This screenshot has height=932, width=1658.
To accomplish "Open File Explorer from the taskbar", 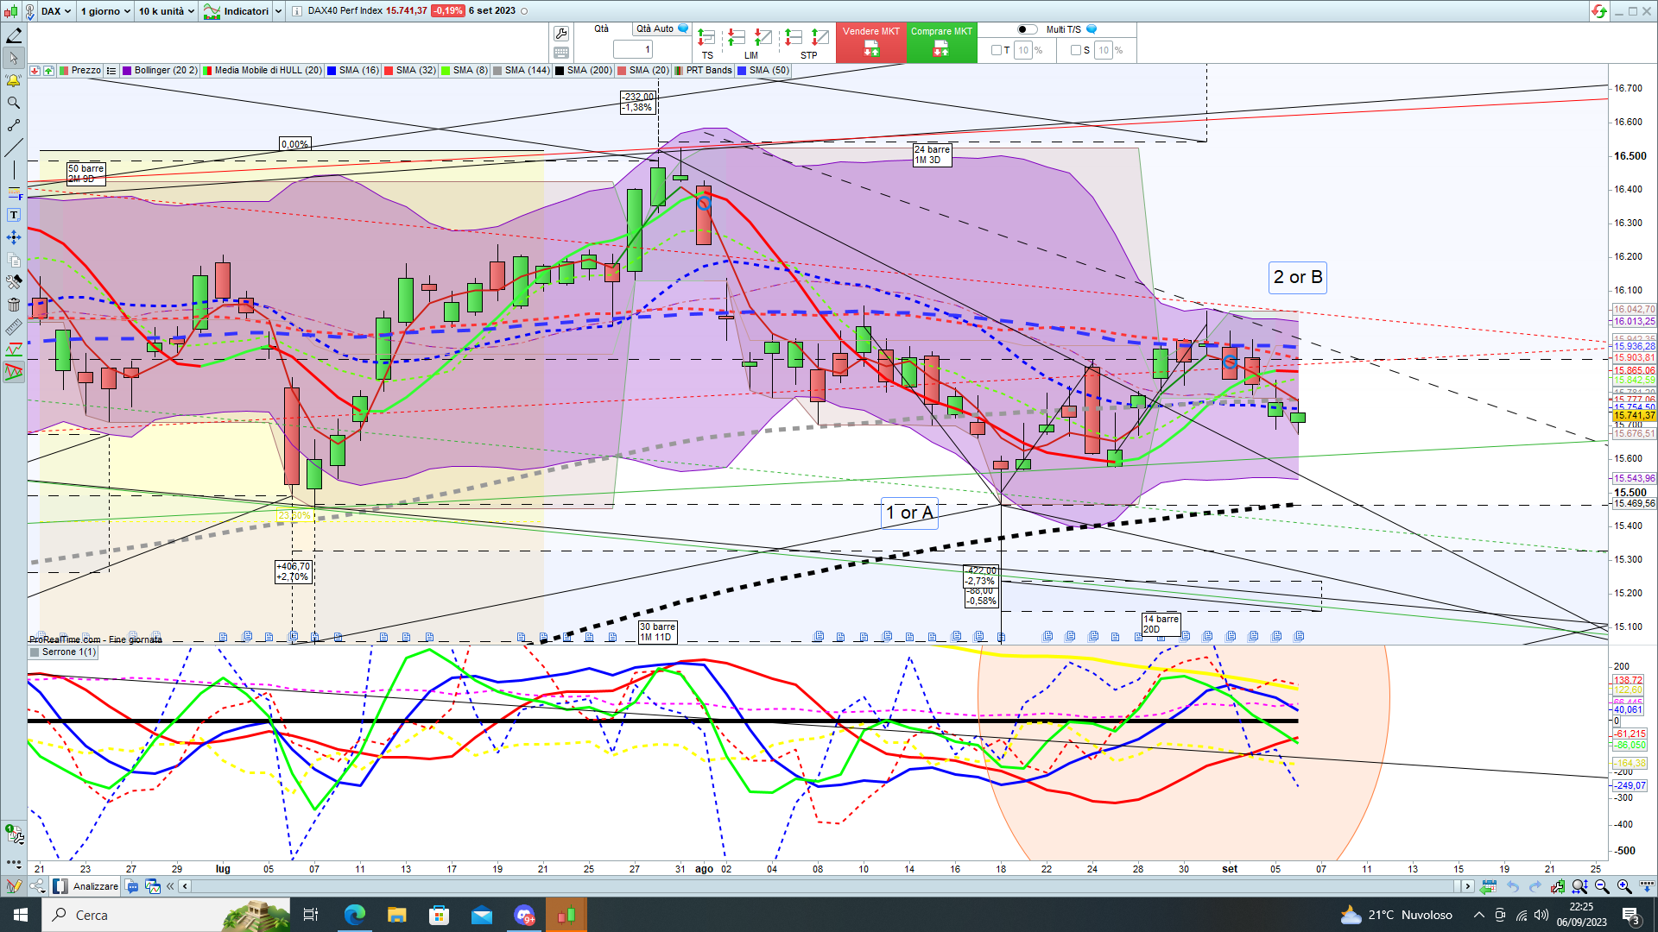I will [396, 915].
